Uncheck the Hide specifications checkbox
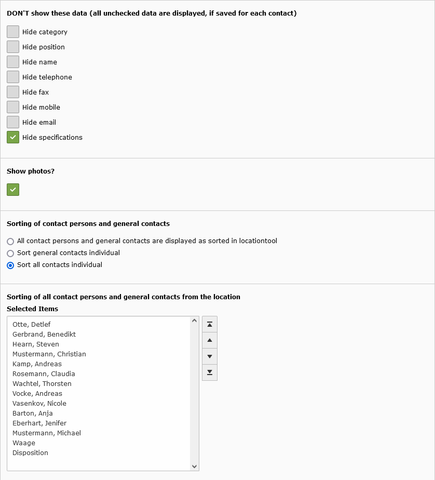435x480 pixels. [x=13, y=137]
